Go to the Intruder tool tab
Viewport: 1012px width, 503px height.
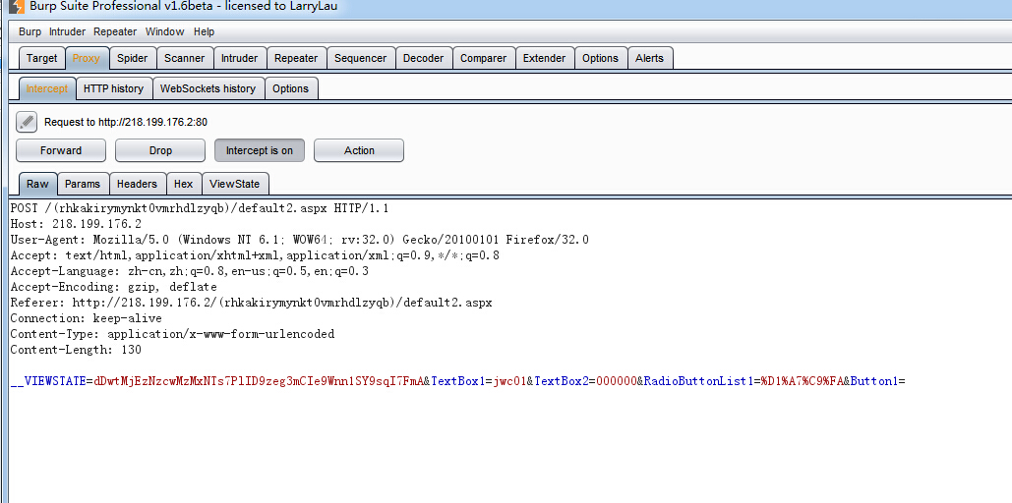tap(239, 58)
